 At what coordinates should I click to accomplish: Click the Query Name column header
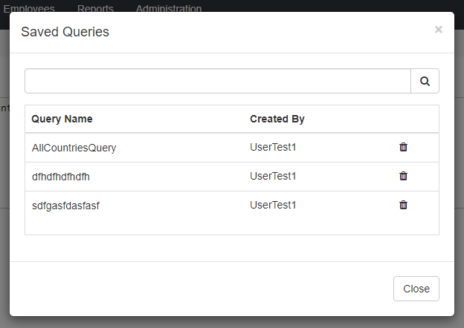(x=62, y=119)
